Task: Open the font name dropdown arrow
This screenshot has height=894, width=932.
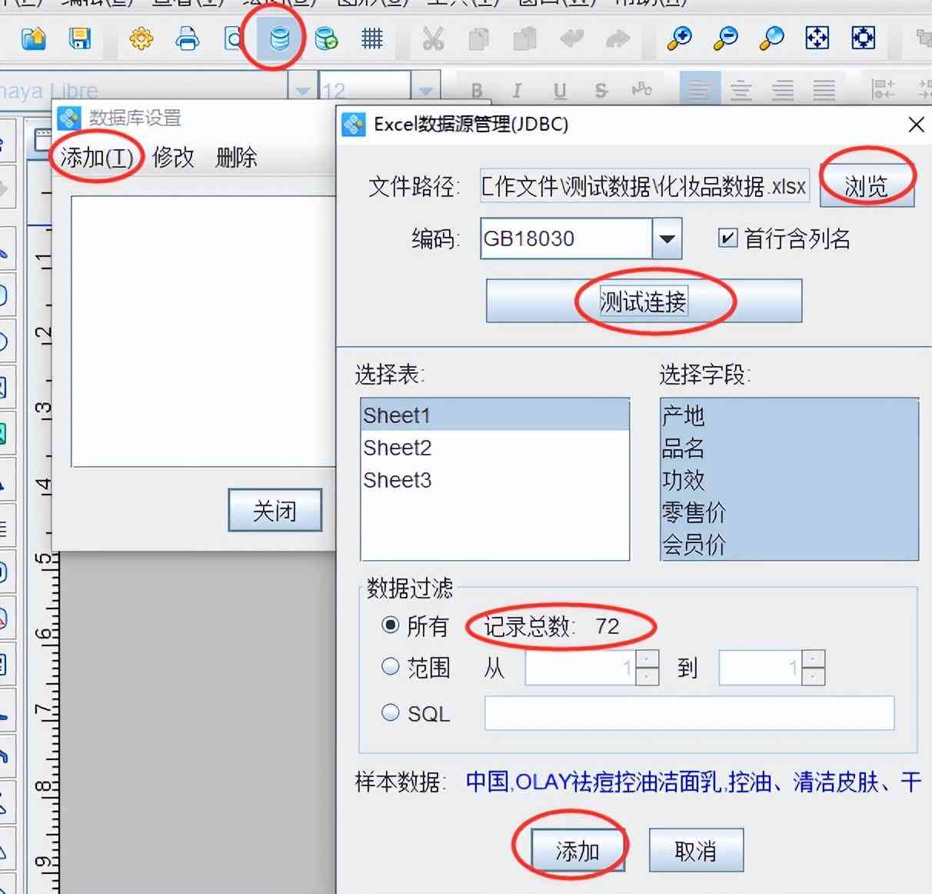Action: tap(303, 89)
